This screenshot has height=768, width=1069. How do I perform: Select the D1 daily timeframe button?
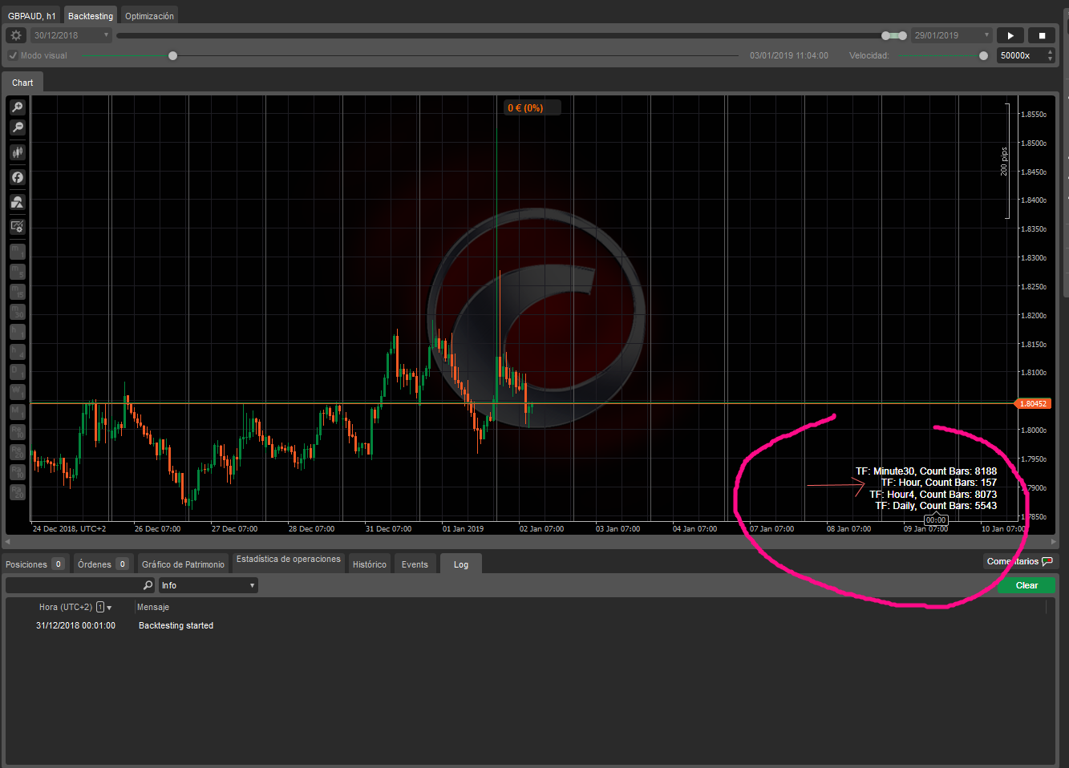click(17, 371)
